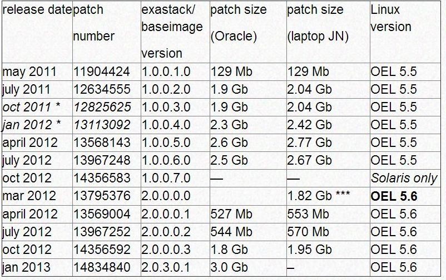Select the 'patch size (laptop JN)' header
446x280 pixels.
(x=318, y=23)
